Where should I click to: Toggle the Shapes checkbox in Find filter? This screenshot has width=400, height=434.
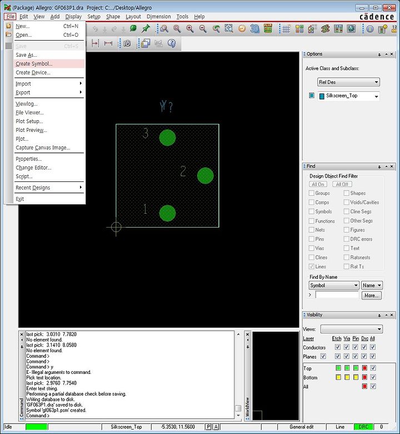(346, 193)
